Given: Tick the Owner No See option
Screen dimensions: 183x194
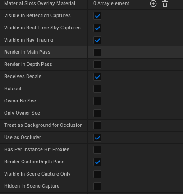Looking at the screenshot, I should pos(97,101).
